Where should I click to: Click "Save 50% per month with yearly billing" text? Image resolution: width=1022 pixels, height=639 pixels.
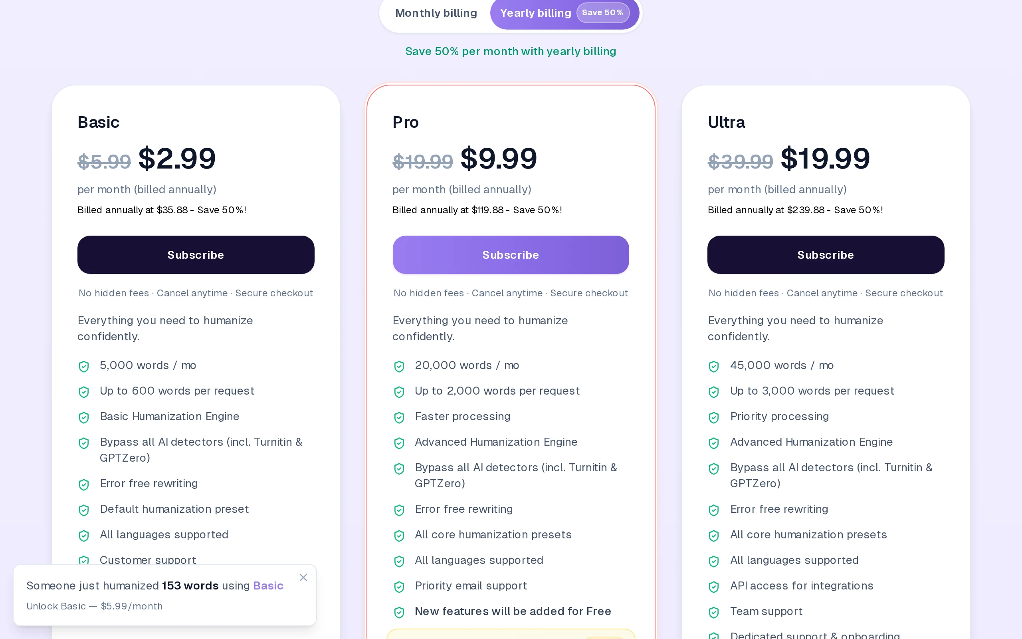pyautogui.click(x=511, y=51)
